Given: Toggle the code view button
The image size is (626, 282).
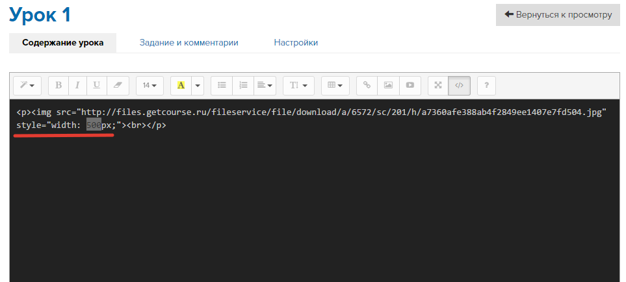Looking at the screenshot, I should click(x=459, y=85).
